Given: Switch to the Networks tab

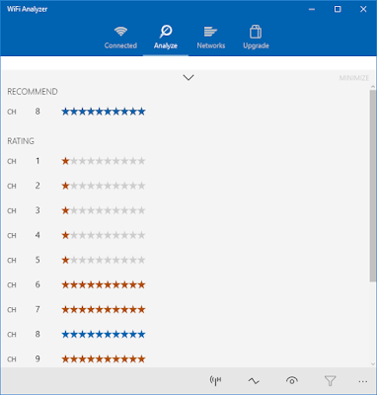Looking at the screenshot, I should click(211, 38).
